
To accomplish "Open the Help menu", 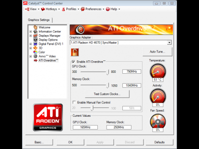I will (x=113, y=9).
